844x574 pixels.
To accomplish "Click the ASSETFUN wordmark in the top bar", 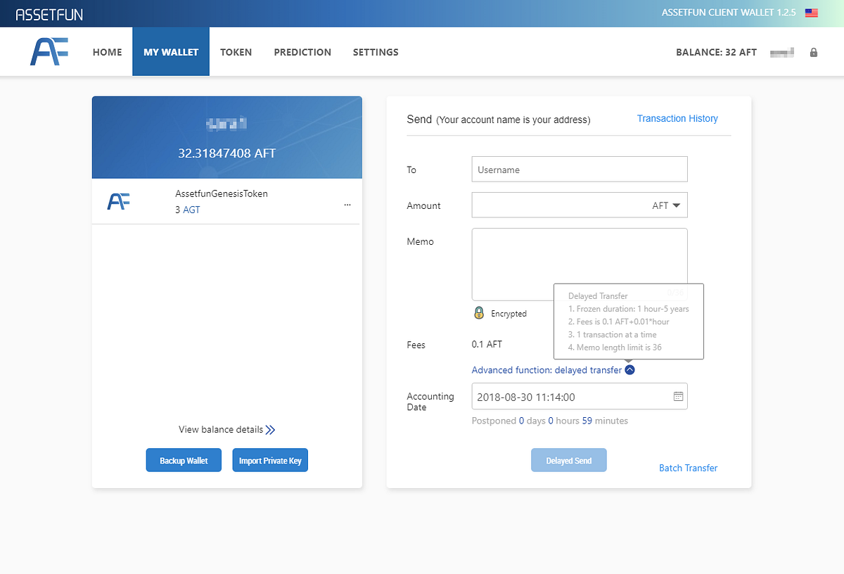I will click(x=48, y=13).
